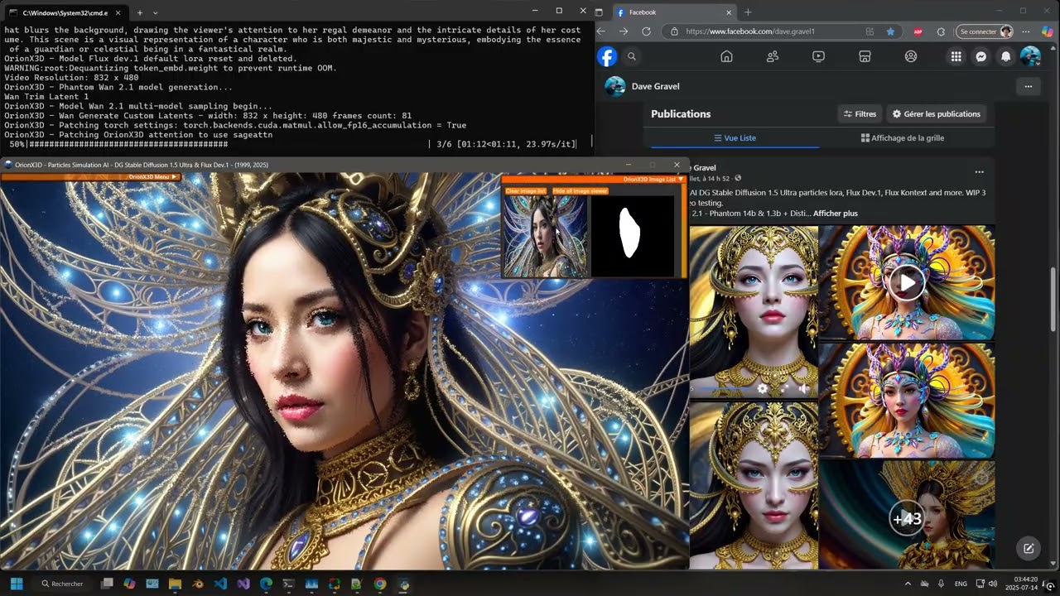Show hidden system tray icons chevron
The image size is (1060, 596).
pos(908,584)
